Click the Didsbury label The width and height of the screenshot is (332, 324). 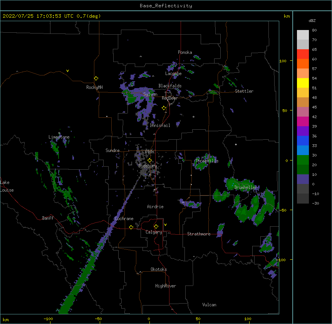point(148,166)
